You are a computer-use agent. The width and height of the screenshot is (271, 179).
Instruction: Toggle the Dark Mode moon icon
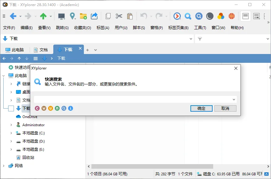[x=210, y=16]
